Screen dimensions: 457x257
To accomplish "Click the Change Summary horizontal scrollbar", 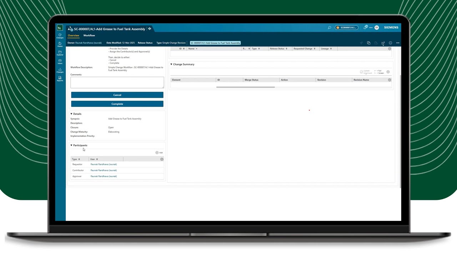I will pos(246,87).
